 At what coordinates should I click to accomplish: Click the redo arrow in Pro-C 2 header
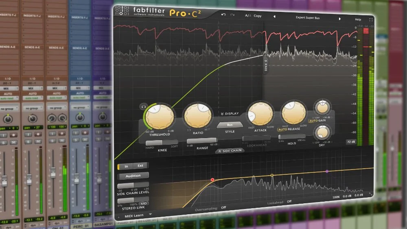click(232, 15)
